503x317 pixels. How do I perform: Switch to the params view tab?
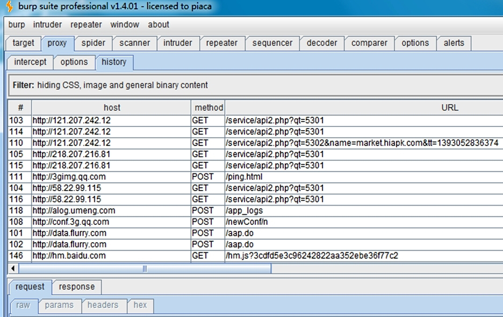tap(59, 305)
